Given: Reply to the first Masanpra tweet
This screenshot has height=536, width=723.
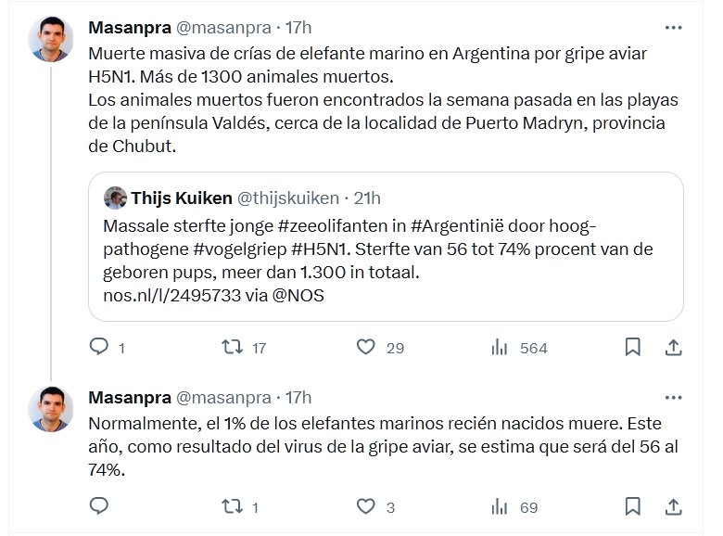Looking at the screenshot, I should click(99, 348).
